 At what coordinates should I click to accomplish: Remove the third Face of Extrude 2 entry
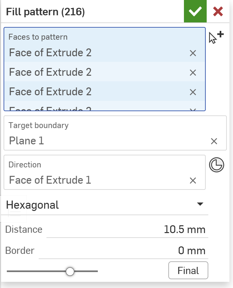click(x=193, y=92)
